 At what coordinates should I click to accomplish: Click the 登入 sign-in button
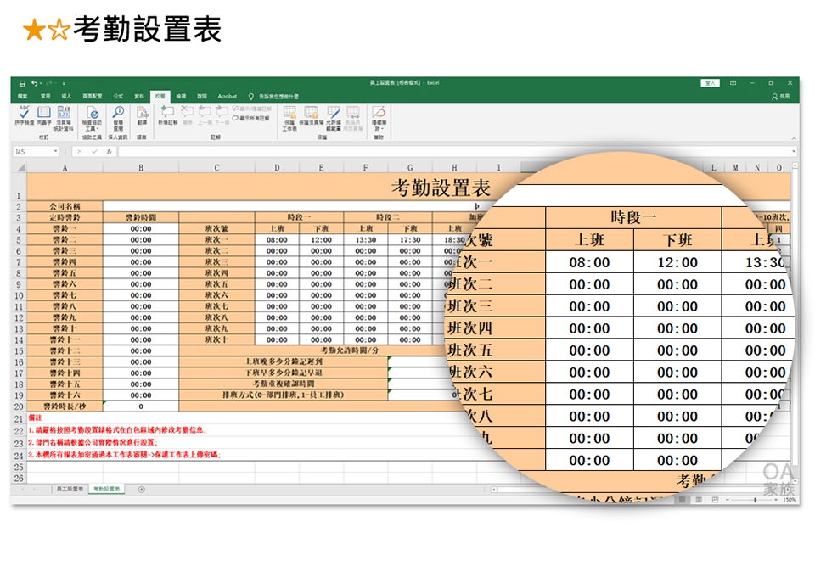tap(711, 83)
